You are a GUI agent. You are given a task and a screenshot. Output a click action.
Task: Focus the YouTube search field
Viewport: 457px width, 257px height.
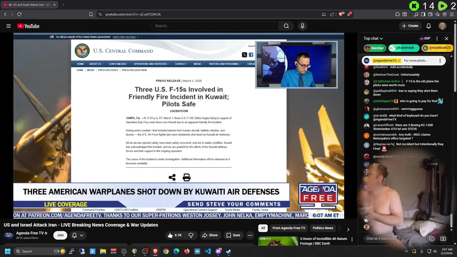215,26
